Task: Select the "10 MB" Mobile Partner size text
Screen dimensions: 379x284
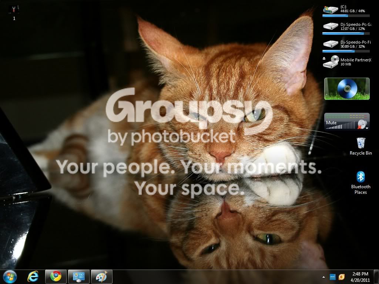Action: click(x=346, y=64)
